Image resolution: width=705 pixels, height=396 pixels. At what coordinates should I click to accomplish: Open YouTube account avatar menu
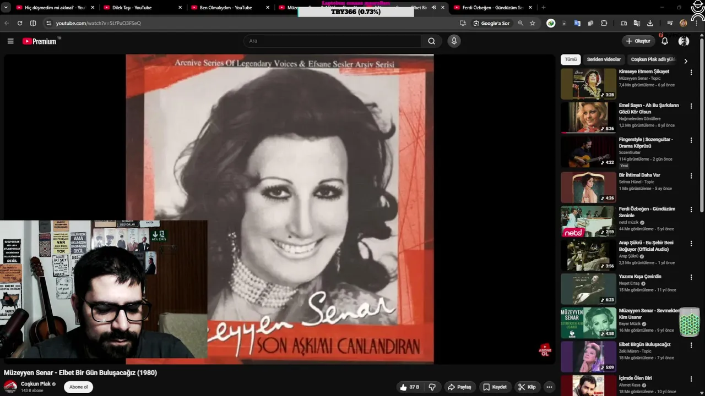point(684,41)
